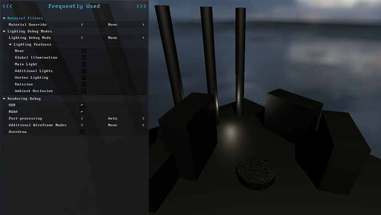Click the Additional Lights label
The height and width of the screenshot is (215, 381).
34,71
